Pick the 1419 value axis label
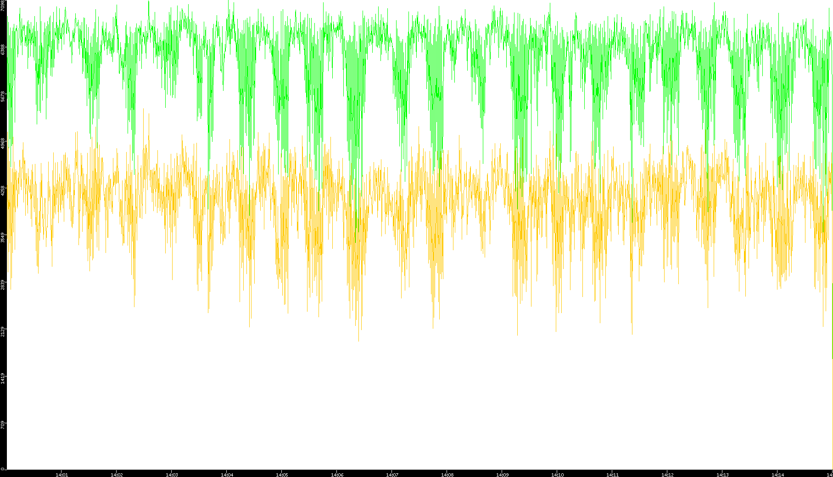 [3, 378]
